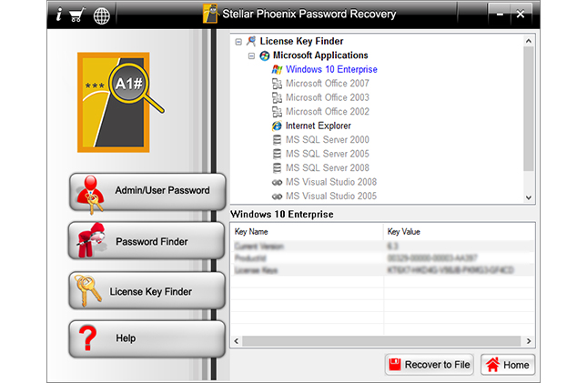The height and width of the screenshot is (383, 587).
Task: Select Microsoft Office 2002 entry
Action: pyautogui.click(x=328, y=112)
